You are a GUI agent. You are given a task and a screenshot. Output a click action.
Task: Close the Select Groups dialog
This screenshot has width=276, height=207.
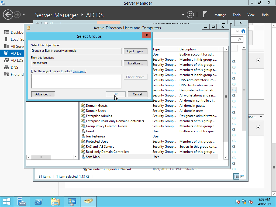tap(146, 35)
